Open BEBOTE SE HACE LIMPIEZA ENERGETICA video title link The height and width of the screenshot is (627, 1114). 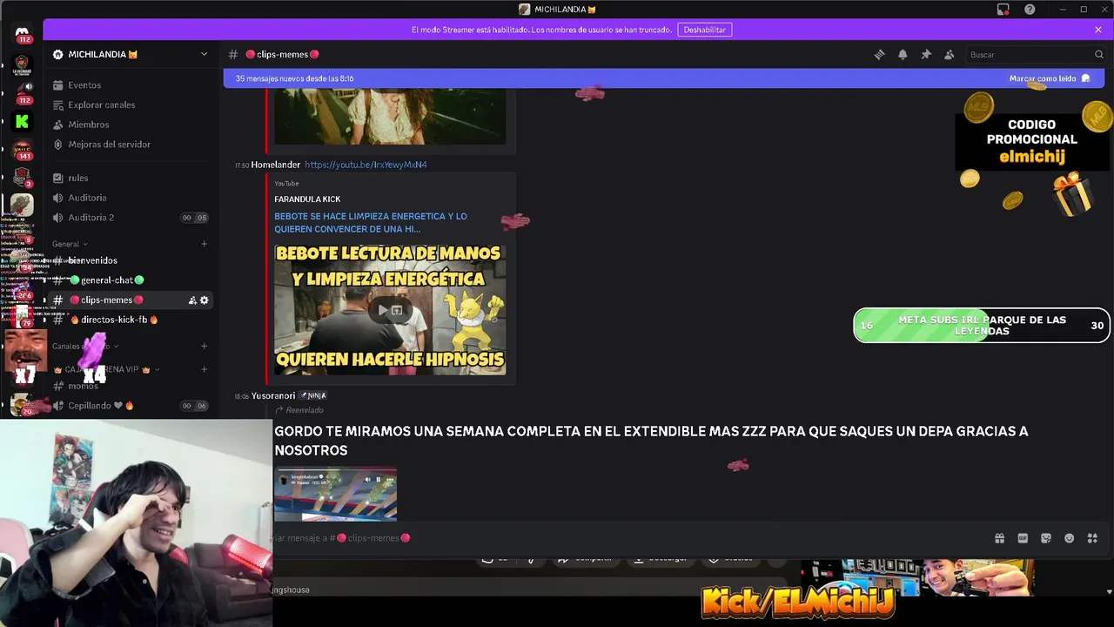(x=371, y=223)
